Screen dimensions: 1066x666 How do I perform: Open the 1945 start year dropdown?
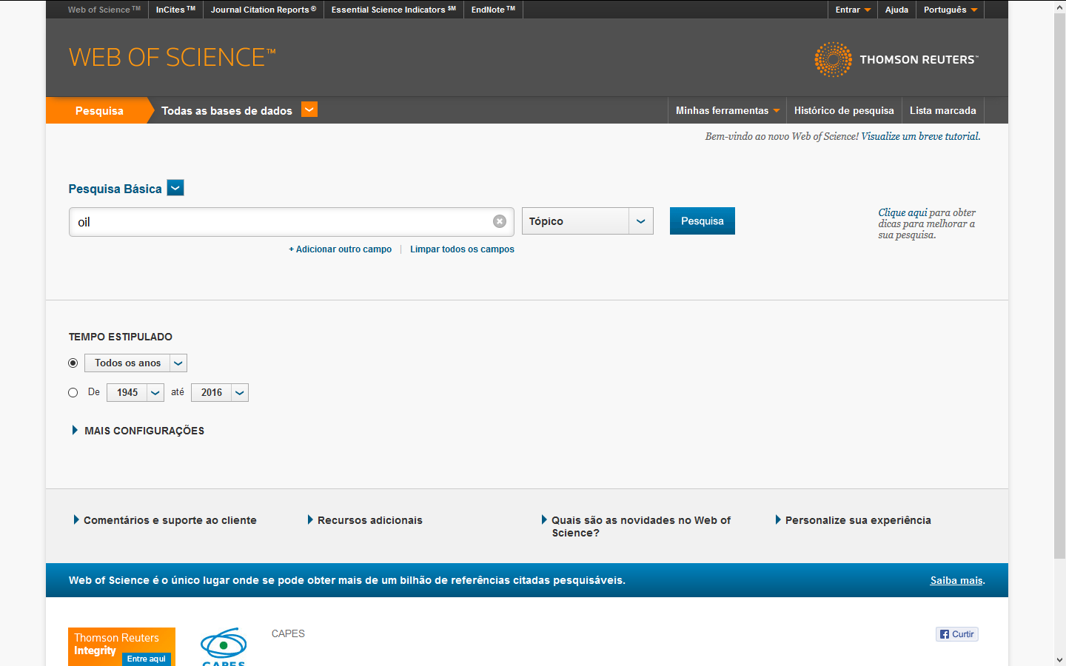click(135, 392)
